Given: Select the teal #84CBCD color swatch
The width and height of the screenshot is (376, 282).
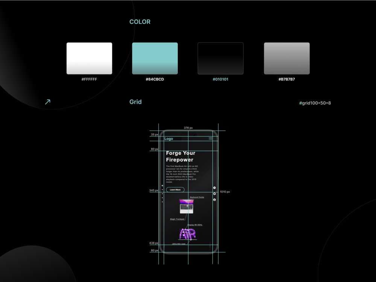Looking at the screenshot, I should [155, 58].
